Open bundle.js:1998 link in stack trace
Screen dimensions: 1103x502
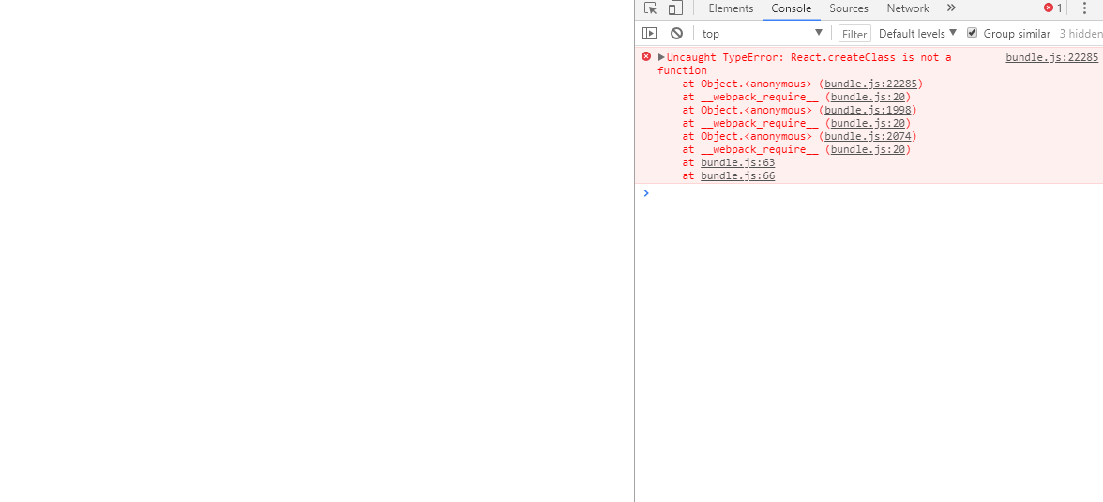click(x=869, y=110)
